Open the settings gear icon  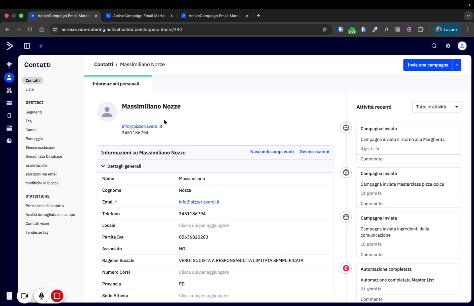click(448, 46)
